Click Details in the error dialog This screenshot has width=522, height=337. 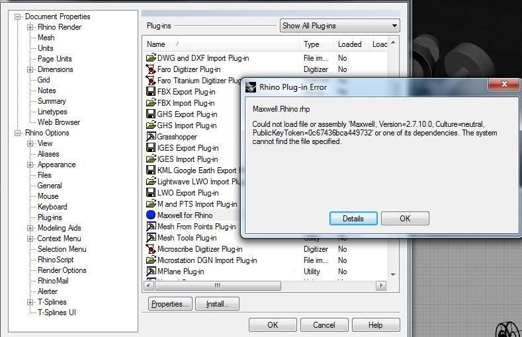353,218
